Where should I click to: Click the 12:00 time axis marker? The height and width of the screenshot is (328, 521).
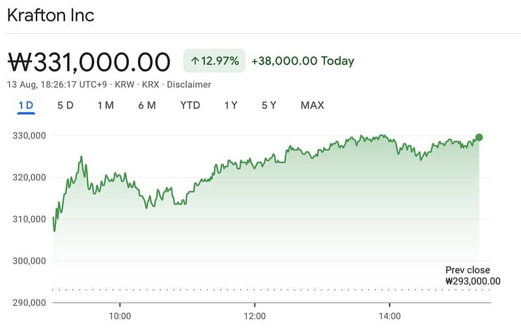[255, 316]
